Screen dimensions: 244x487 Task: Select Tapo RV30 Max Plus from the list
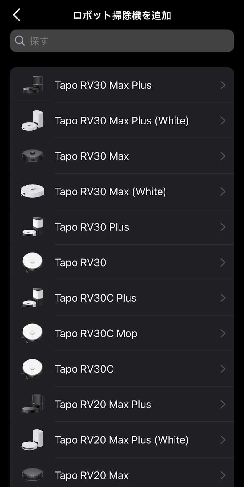103,85
